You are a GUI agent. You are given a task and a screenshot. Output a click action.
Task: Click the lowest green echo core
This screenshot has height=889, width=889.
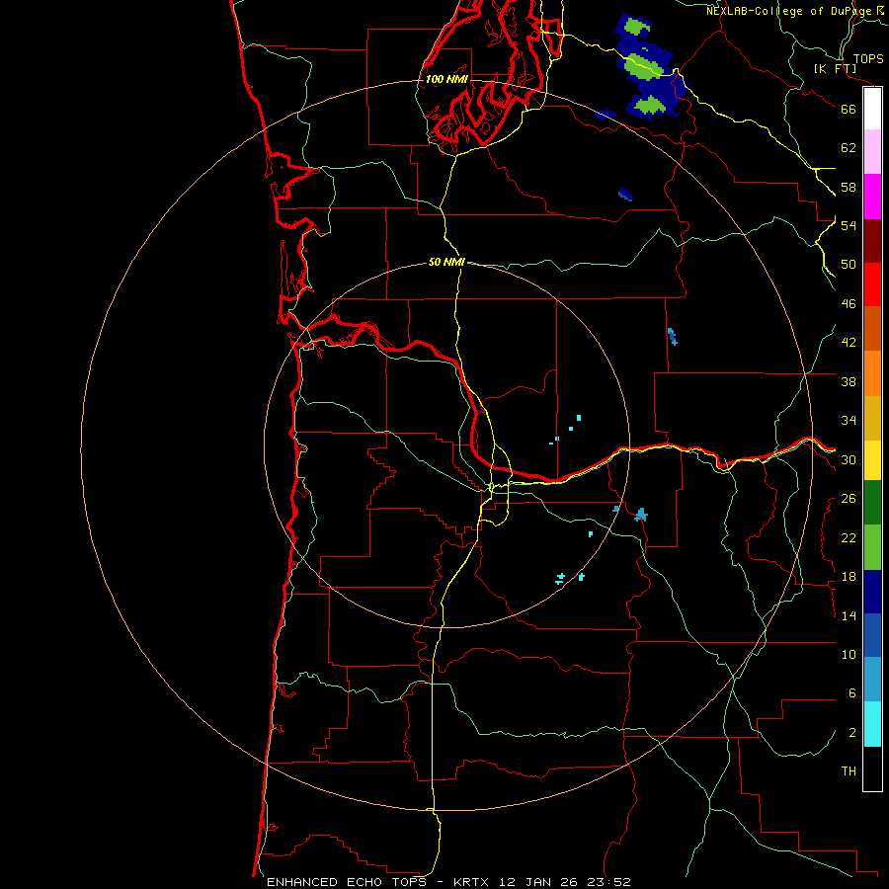(649, 106)
